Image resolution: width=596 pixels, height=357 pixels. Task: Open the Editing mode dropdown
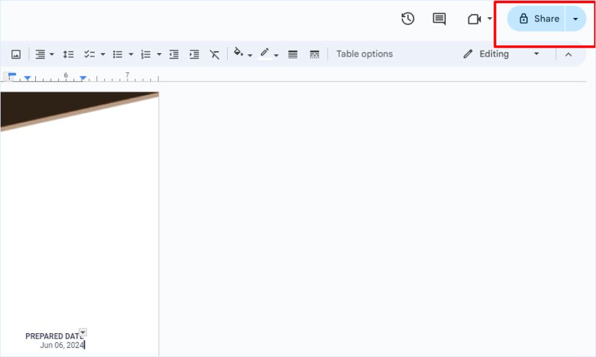coord(501,54)
